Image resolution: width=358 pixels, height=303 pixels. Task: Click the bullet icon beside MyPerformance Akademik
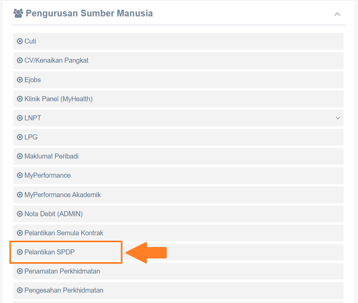click(20, 195)
